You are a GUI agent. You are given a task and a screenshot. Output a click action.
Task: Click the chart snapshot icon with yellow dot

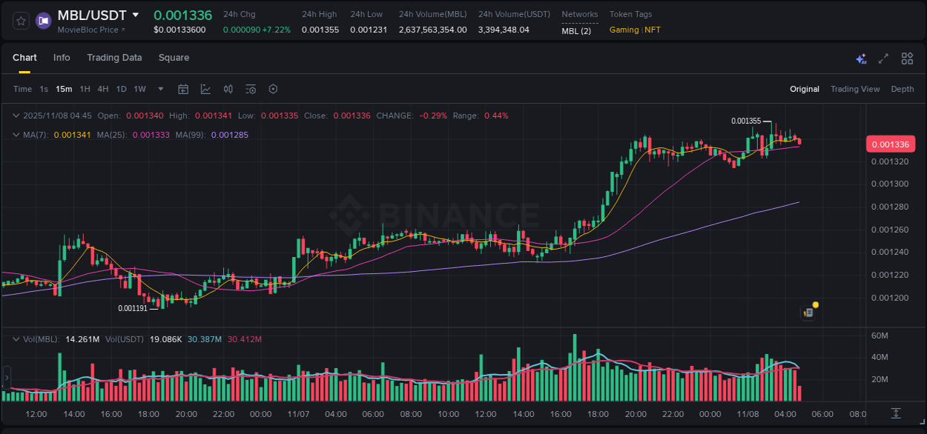pyautogui.click(x=808, y=312)
